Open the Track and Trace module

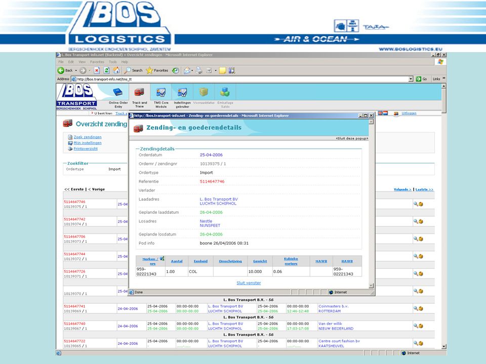[140, 97]
